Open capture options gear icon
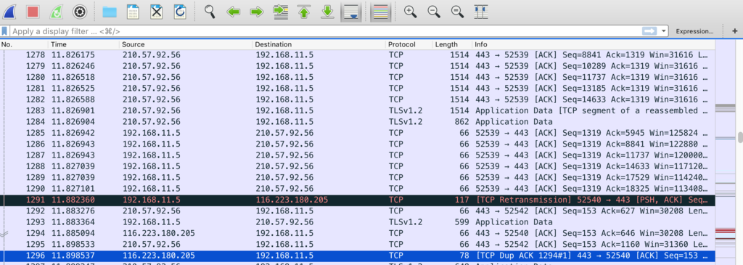Screen dimensions: 743x265 [80, 11]
